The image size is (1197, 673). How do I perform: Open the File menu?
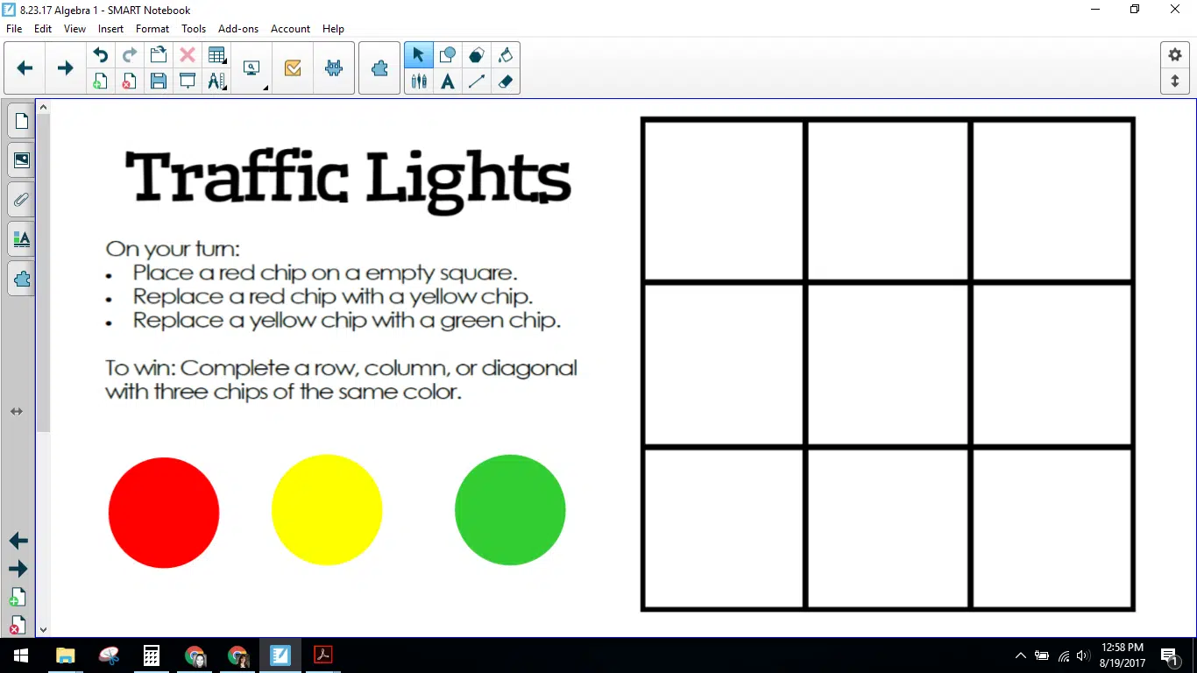14,29
